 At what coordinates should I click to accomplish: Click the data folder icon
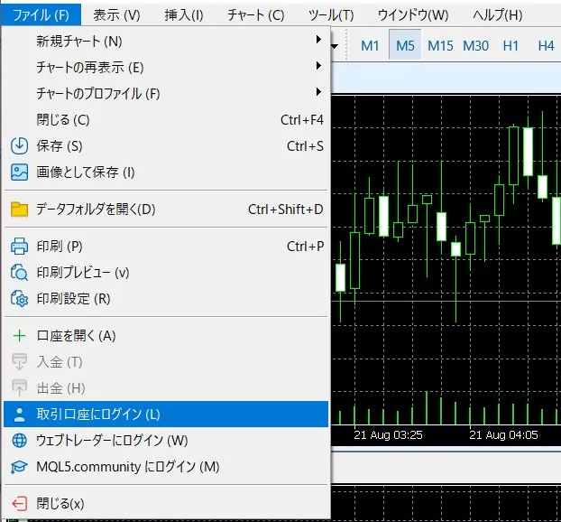(x=19, y=210)
